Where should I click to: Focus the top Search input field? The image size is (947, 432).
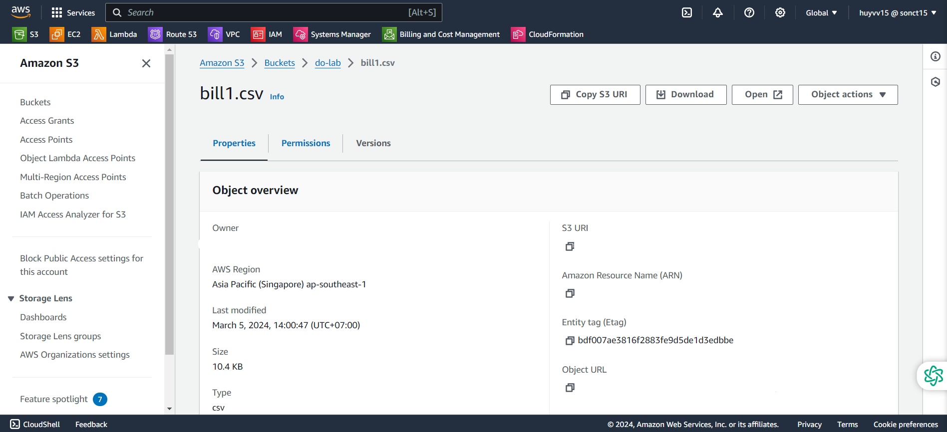(274, 12)
